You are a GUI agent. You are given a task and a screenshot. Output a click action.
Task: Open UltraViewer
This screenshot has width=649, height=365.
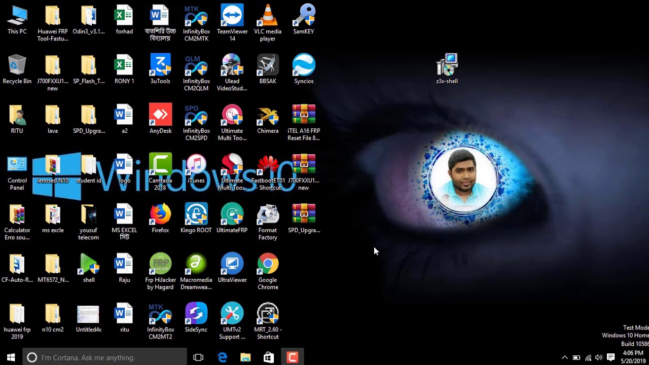pos(232,268)
